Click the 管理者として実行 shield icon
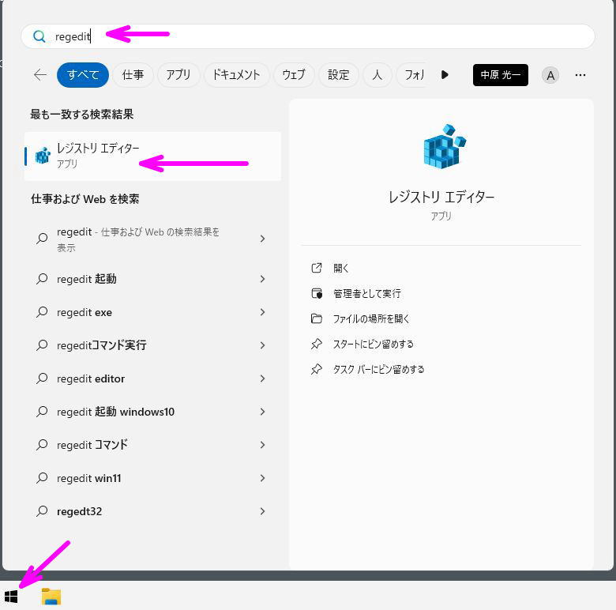 tap(317, 293)
